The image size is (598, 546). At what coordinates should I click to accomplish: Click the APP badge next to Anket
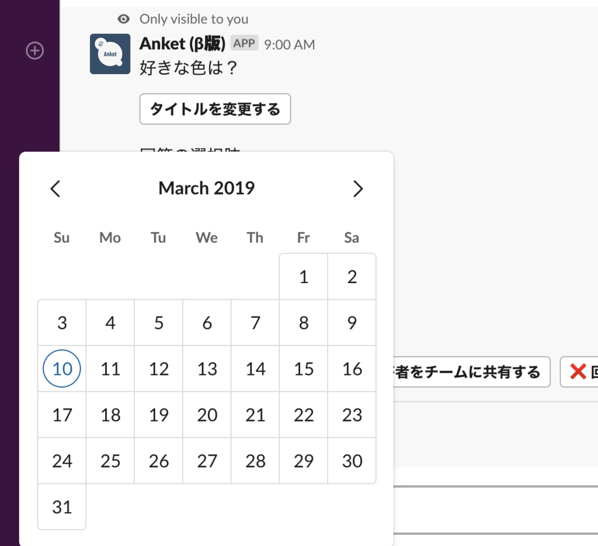pos(244,43)
